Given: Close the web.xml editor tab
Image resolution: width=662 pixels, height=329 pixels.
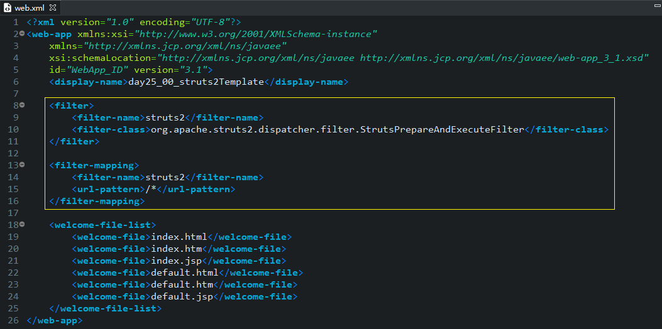Looking at the screenshot, I should point(53,8).
